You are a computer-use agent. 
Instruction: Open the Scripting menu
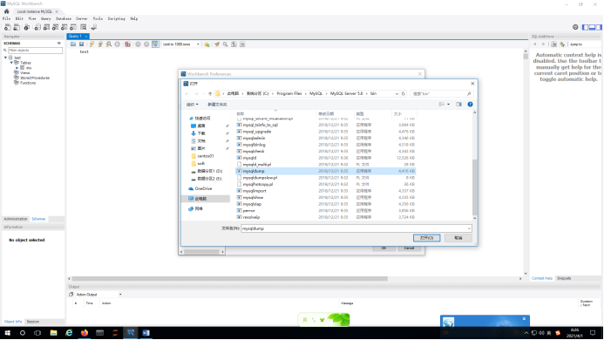pos(116,18)
